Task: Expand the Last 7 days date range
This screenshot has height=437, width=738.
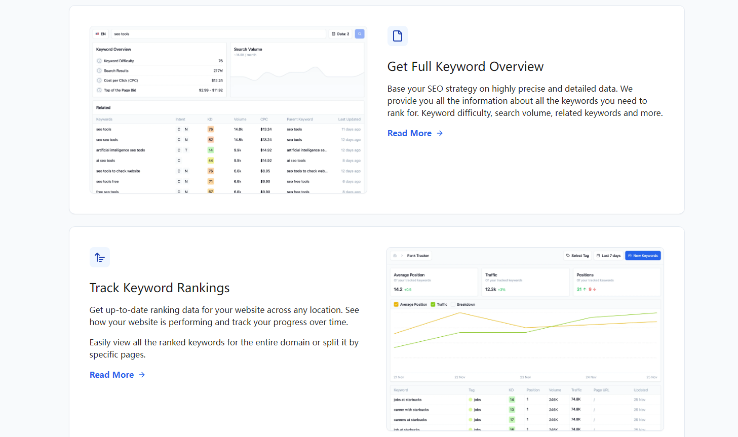Action: (x=608, y=256)
